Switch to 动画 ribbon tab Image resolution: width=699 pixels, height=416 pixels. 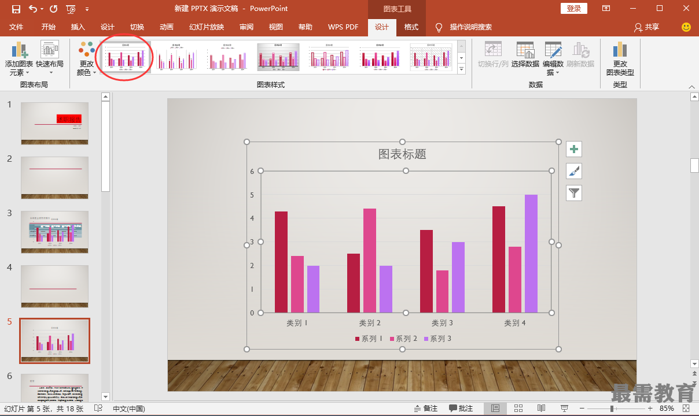(x=167, y=27)
